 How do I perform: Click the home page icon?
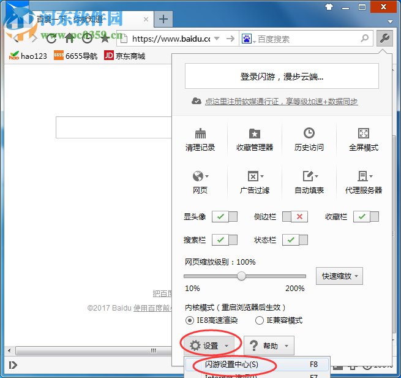pos(69,39)
